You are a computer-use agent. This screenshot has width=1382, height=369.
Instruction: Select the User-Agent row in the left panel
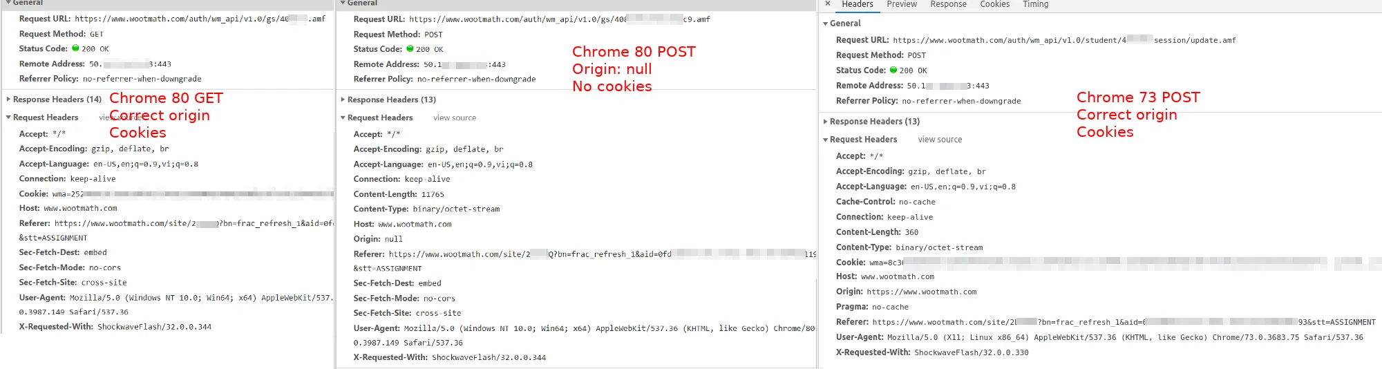(x=176, y=305)
